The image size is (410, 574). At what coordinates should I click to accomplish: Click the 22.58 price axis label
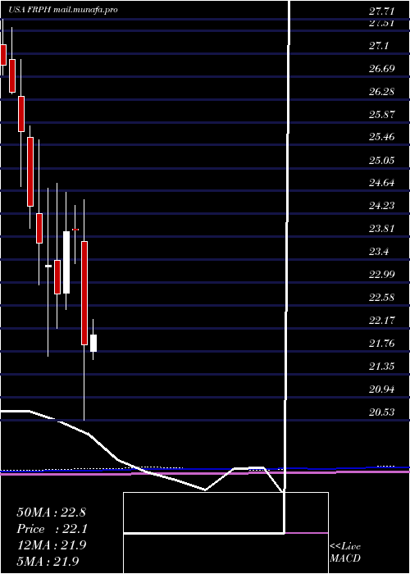point(381,298)
